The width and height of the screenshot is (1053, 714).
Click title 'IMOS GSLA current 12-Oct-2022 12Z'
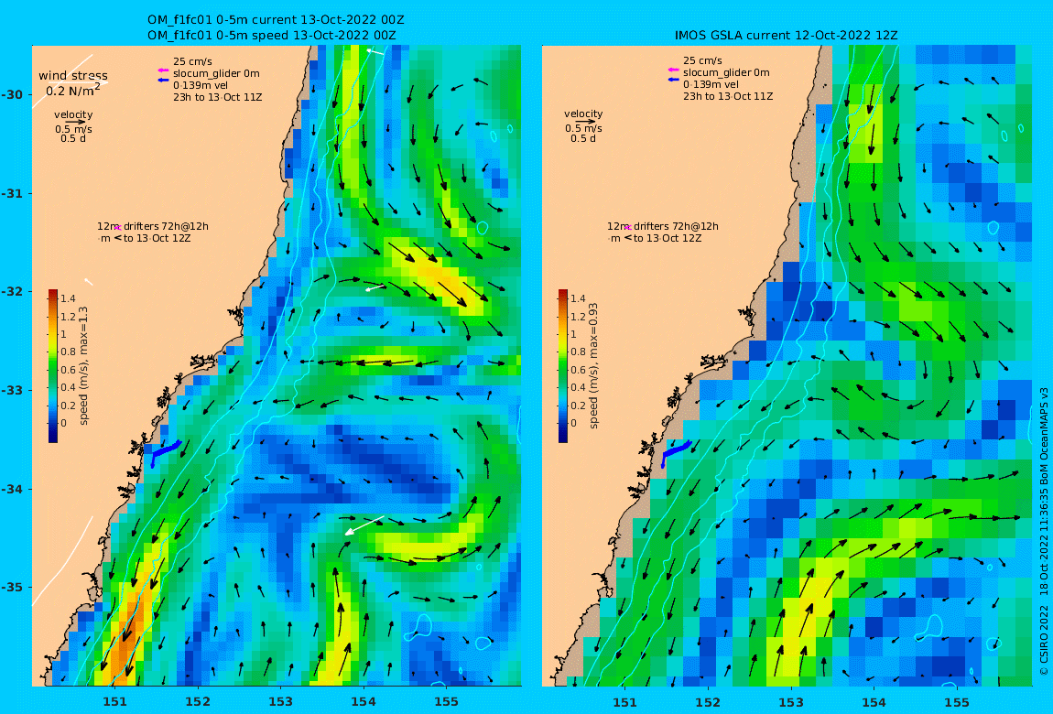click(787, 36)
